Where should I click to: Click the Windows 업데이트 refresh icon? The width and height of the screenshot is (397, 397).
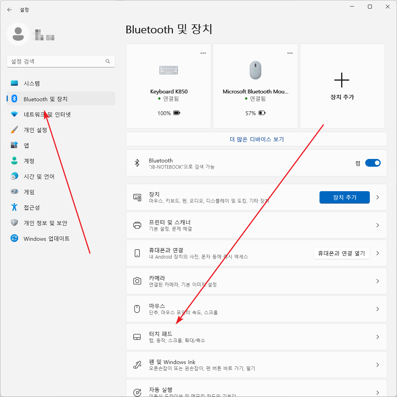(14, 238)
